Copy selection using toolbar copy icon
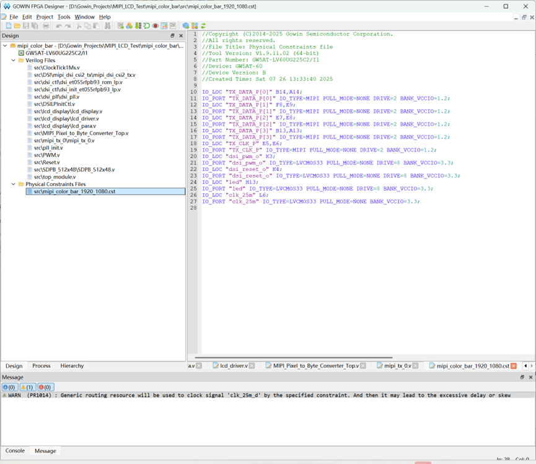The height and width of the screenshot is (464, 536). pyautogui.click(x=88, y=26)
